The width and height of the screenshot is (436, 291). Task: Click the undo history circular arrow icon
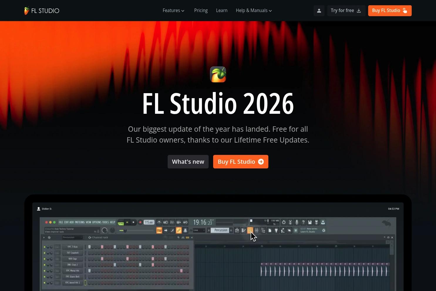284,222
